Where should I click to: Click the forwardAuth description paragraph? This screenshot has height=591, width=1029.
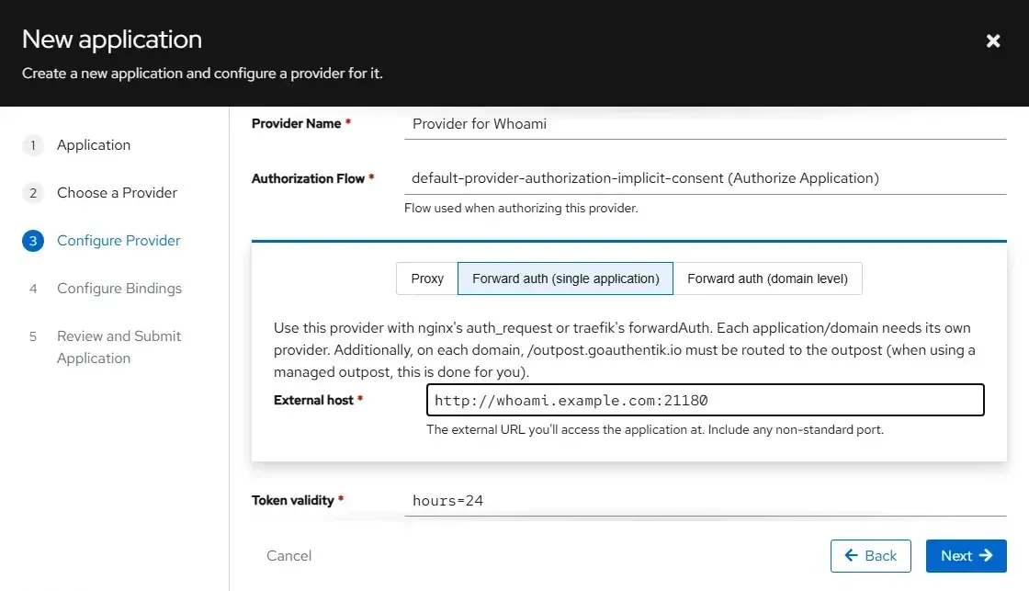624,350
